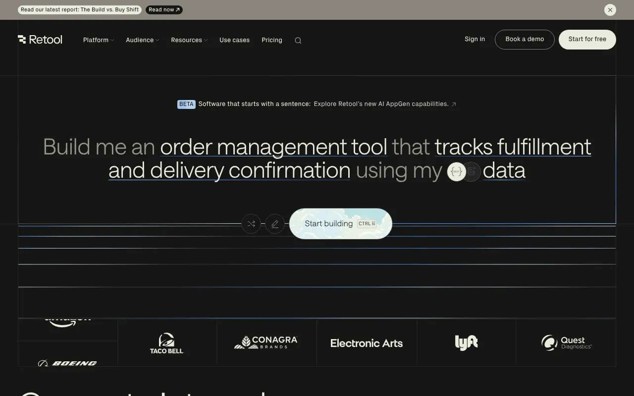Open the Pricing page
The image size is (634, 396).
(x=271, y=40)
